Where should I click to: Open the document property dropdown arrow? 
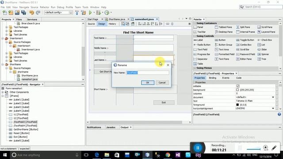(273, 97)
